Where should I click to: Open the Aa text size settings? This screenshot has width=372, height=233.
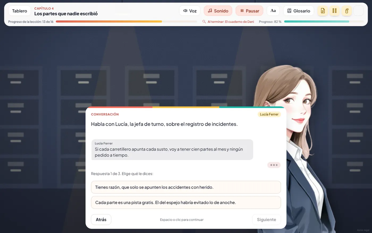click(273, 11)
